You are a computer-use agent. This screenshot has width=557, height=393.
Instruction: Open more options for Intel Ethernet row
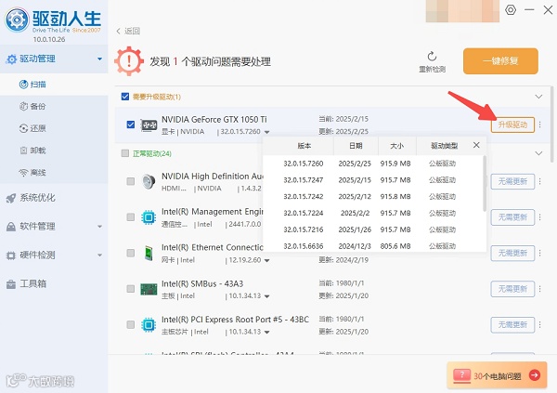pyautogui.click(x=540, y=253)
